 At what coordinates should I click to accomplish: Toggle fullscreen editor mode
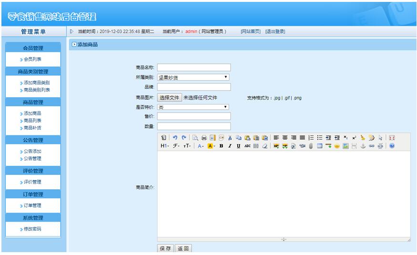point(392,137)
